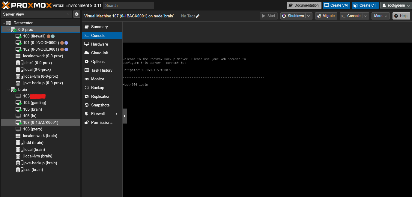Click the Search input field
This screenshot has height=197, width=412.
click(x=128, y=5)
